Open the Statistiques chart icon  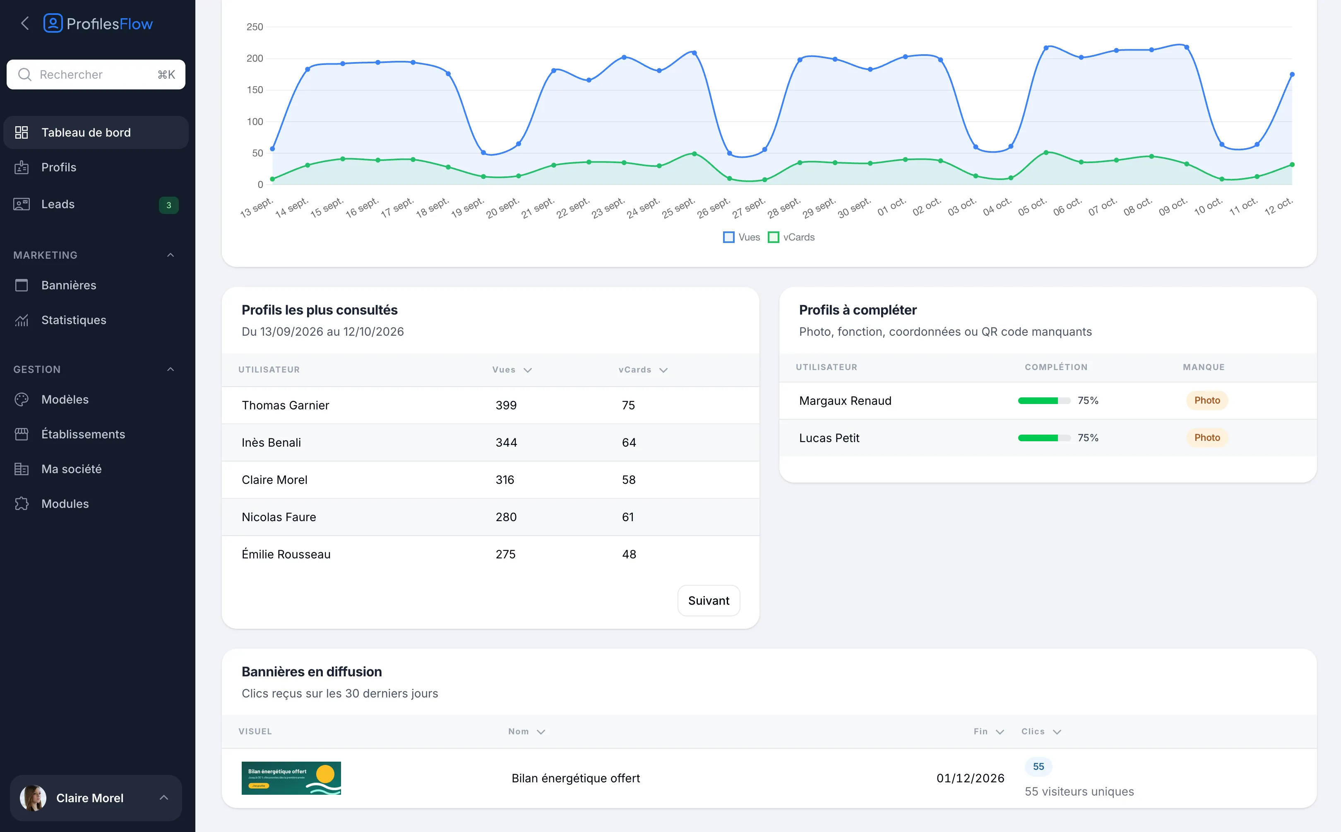pyautogui.click(x=22, y=320)
